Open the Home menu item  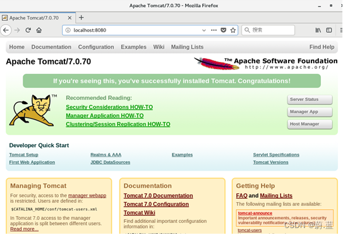17,47
